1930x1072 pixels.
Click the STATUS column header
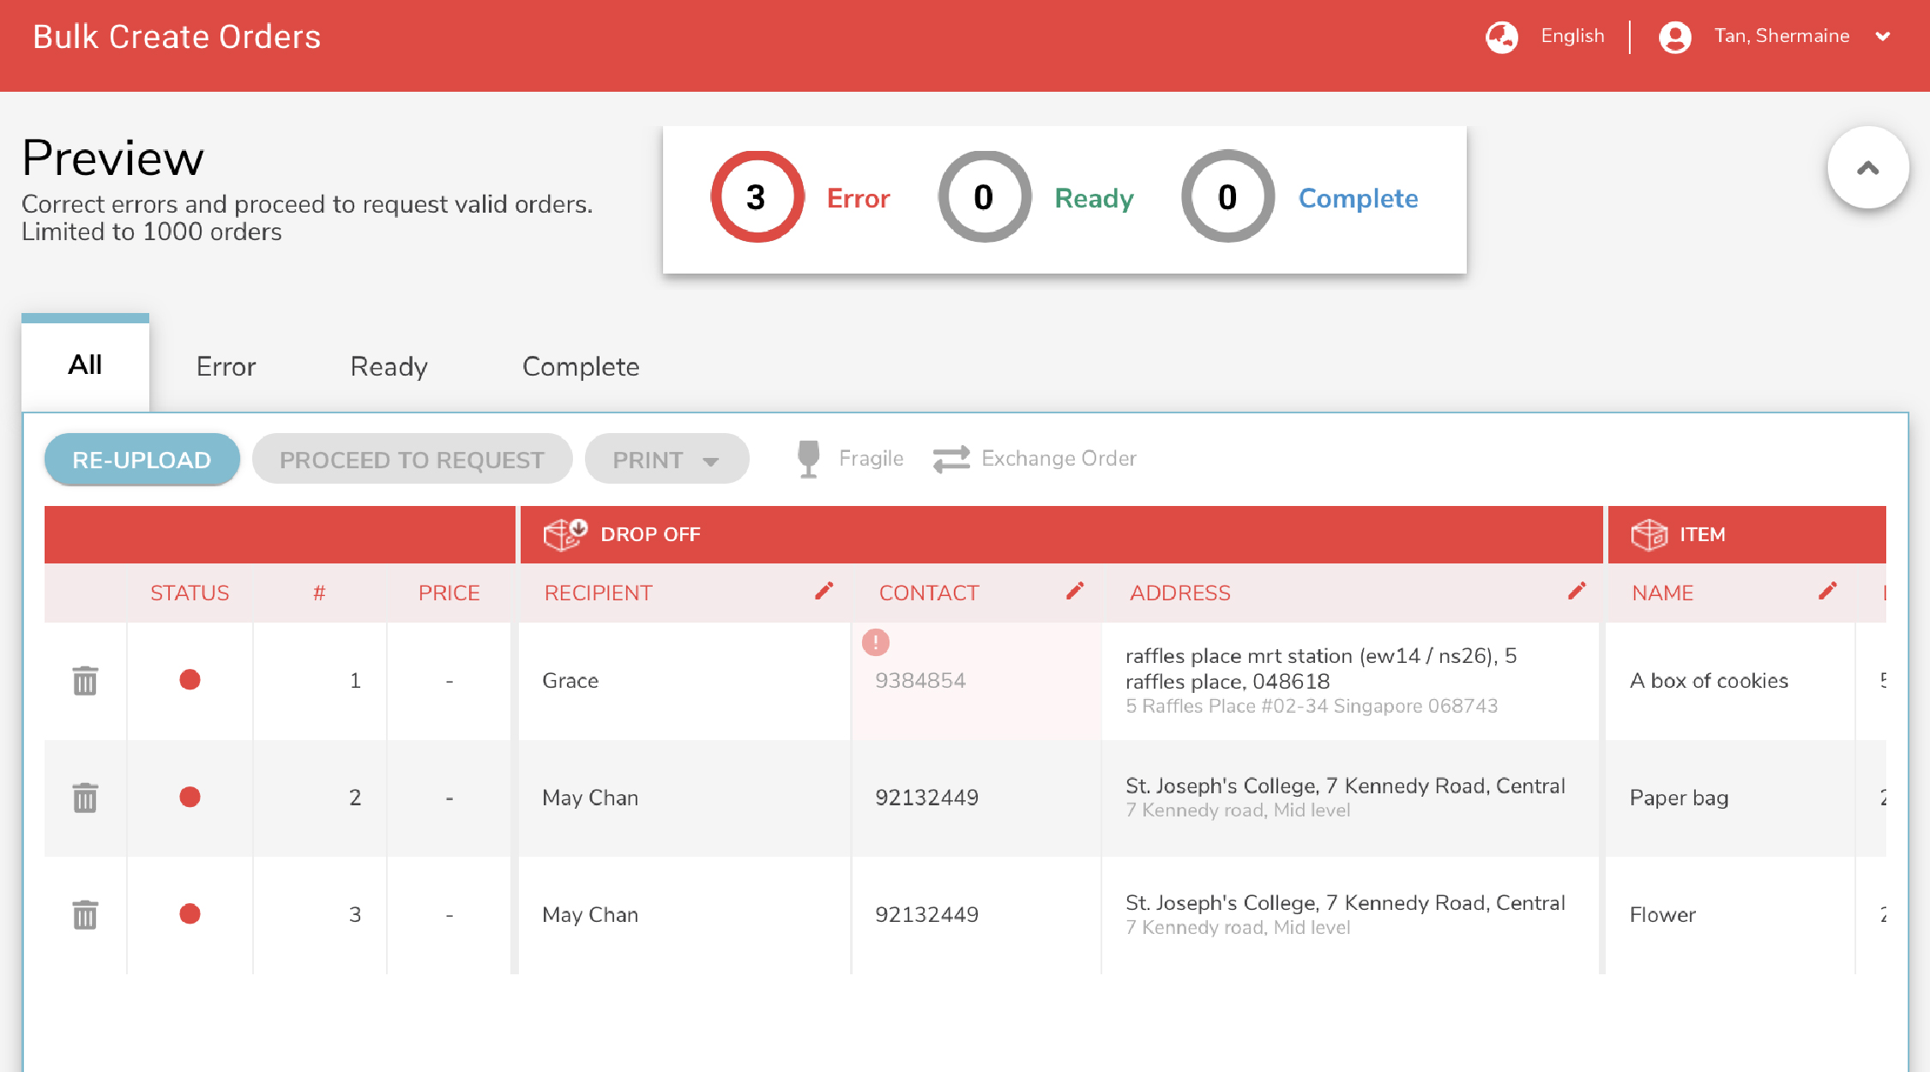pyautogui.click(x=190, y=593)
